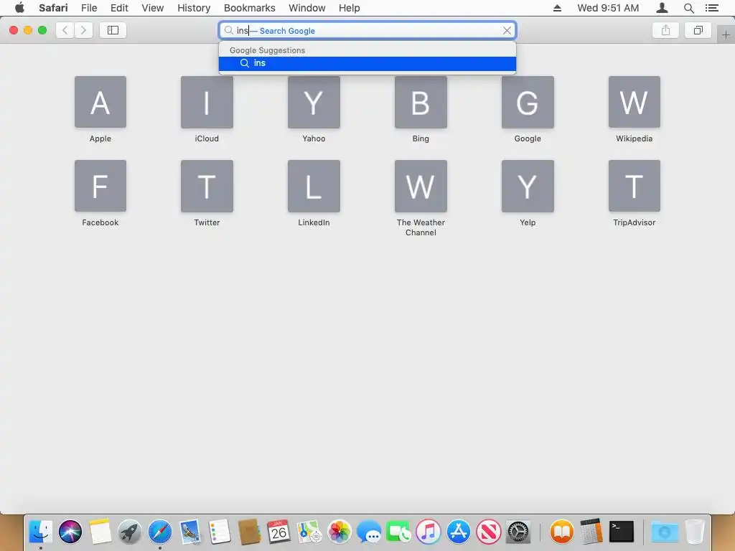
Task: Open The Weather Channel favorite tile
Action: 421,186
